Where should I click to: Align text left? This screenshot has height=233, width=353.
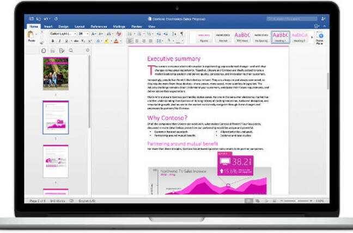(x=130, y=41)
